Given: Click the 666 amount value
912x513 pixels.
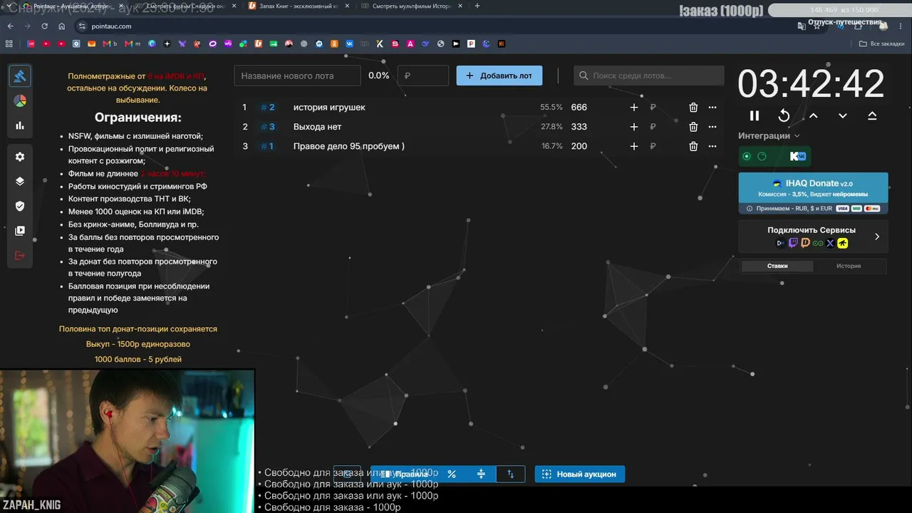Looking at the screenshot, I should (x=579, y=108).
